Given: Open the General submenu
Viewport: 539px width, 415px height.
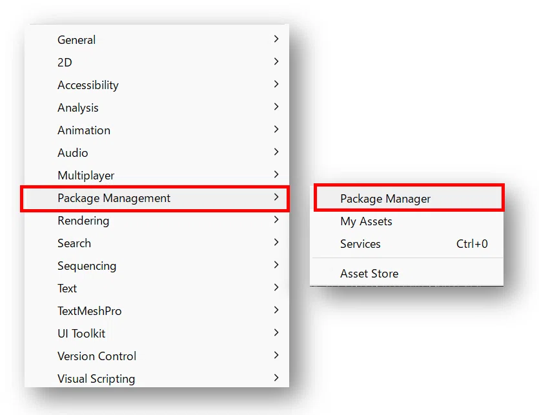Looking at the screenshot, I should coord(157,39).
